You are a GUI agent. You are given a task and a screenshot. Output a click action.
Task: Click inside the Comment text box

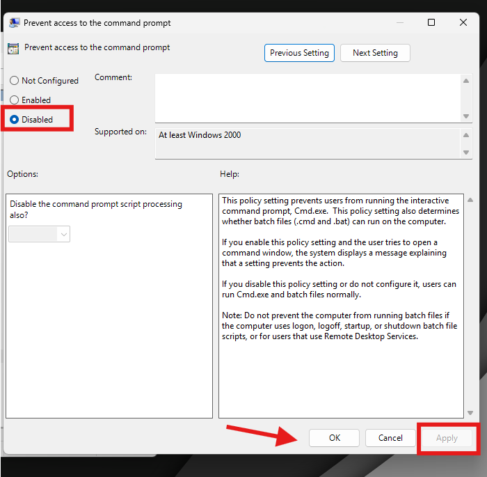point(308,98)
